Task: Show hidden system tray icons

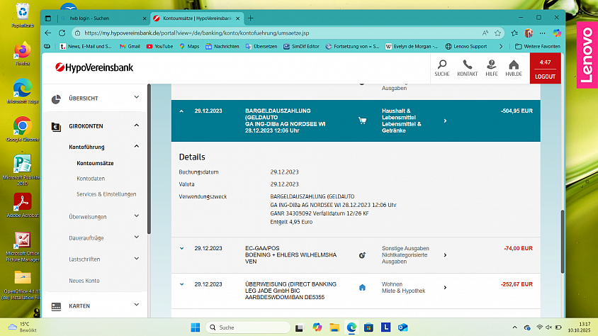Action: [x=514, y=327]
